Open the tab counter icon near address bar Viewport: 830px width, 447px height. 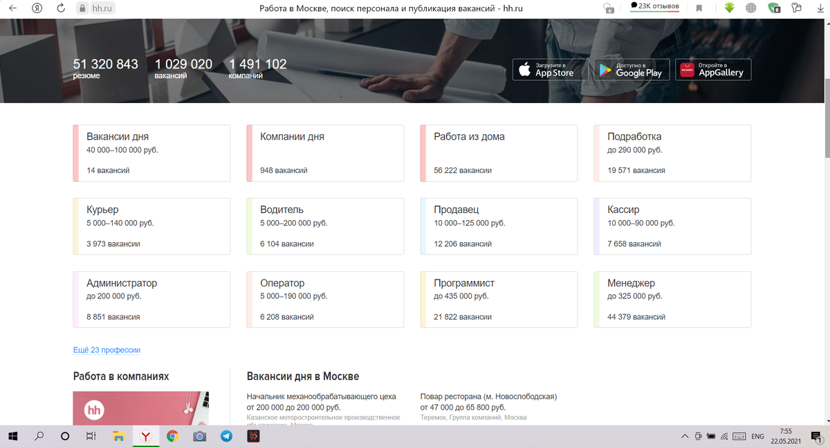tap(608, 8)
